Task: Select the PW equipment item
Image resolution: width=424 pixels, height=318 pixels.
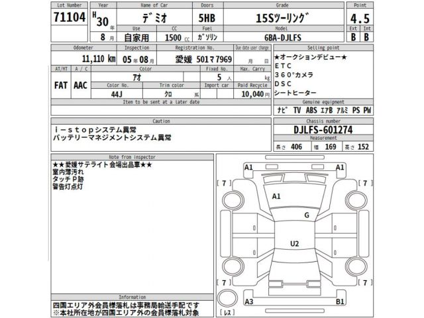Action: pyautogui.click(x=367, y=110)
